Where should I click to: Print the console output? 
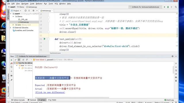[x=176, y=77]
